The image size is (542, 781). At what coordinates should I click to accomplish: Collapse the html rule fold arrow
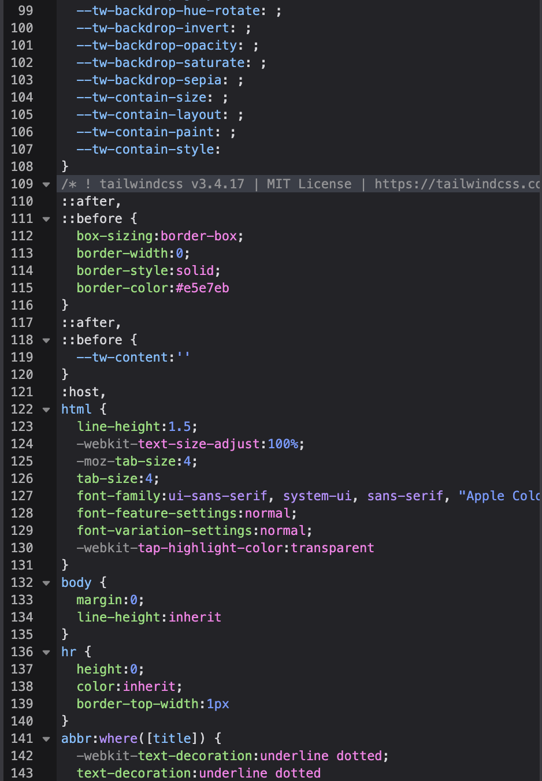coord(46,410)
